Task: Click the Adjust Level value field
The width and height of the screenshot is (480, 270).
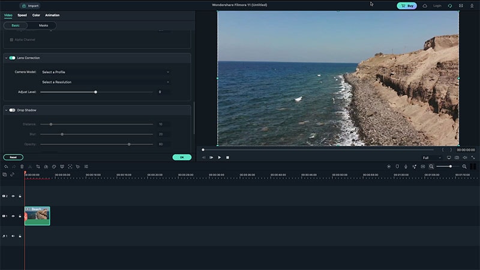Action: (x=164, y=92)
